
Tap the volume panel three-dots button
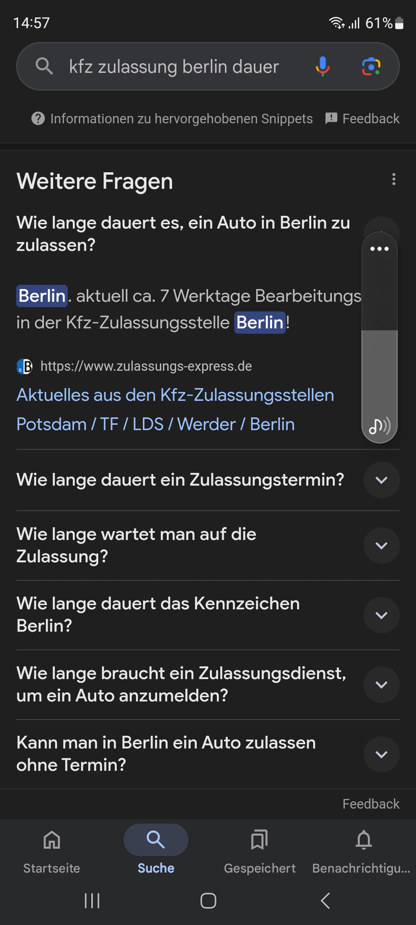pyautogui.click(x=379, y=249)
